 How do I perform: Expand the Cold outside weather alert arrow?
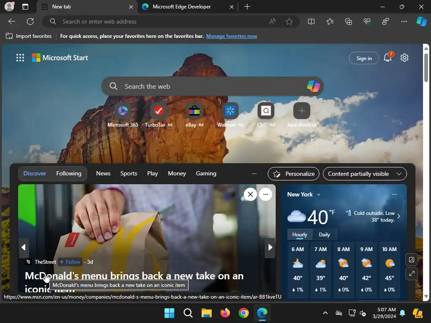399,216
